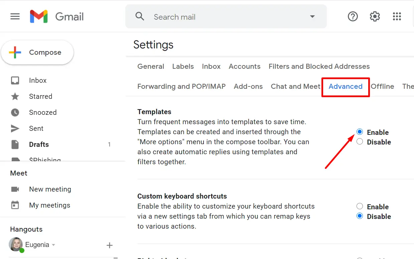
Task: Open the Settings gear icon
Action: point(375,16)
